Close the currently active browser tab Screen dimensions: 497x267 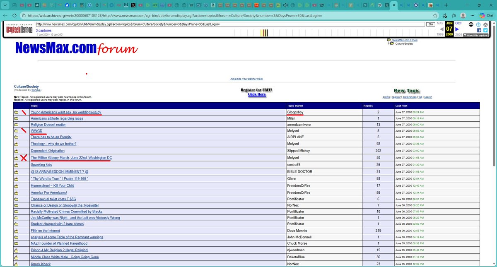(393, 5)
